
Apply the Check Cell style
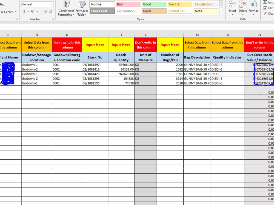pos(102,11)
